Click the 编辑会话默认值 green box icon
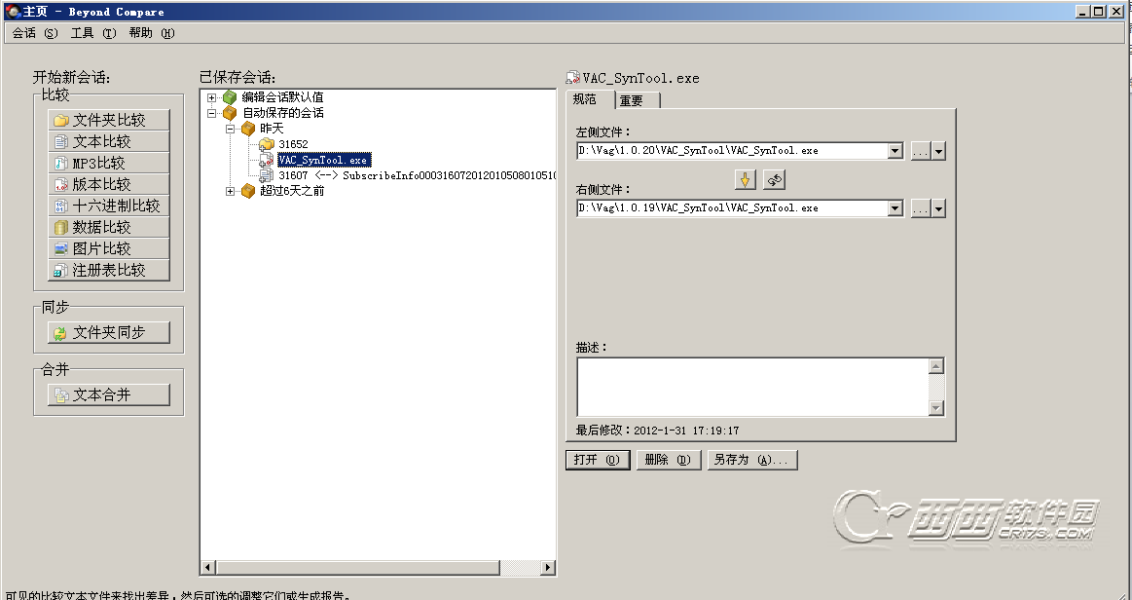The image size is (1132, 600). 231,96
